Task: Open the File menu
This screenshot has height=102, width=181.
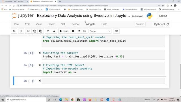Action: [x=16, y=24]
